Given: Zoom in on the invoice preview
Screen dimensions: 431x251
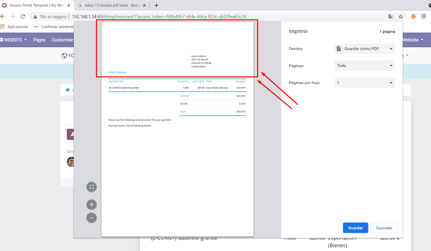Looking at the screenshot, I should [x=91, y=205].
